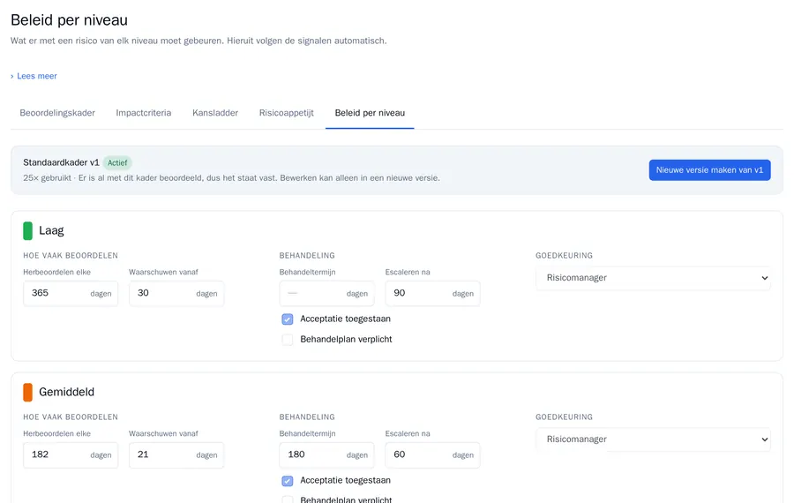Toggle Acceptatie toegestaan checkbox in Laag
This screenshot has width=794, height=503.
pyautogui.click(x=287, y=319)
